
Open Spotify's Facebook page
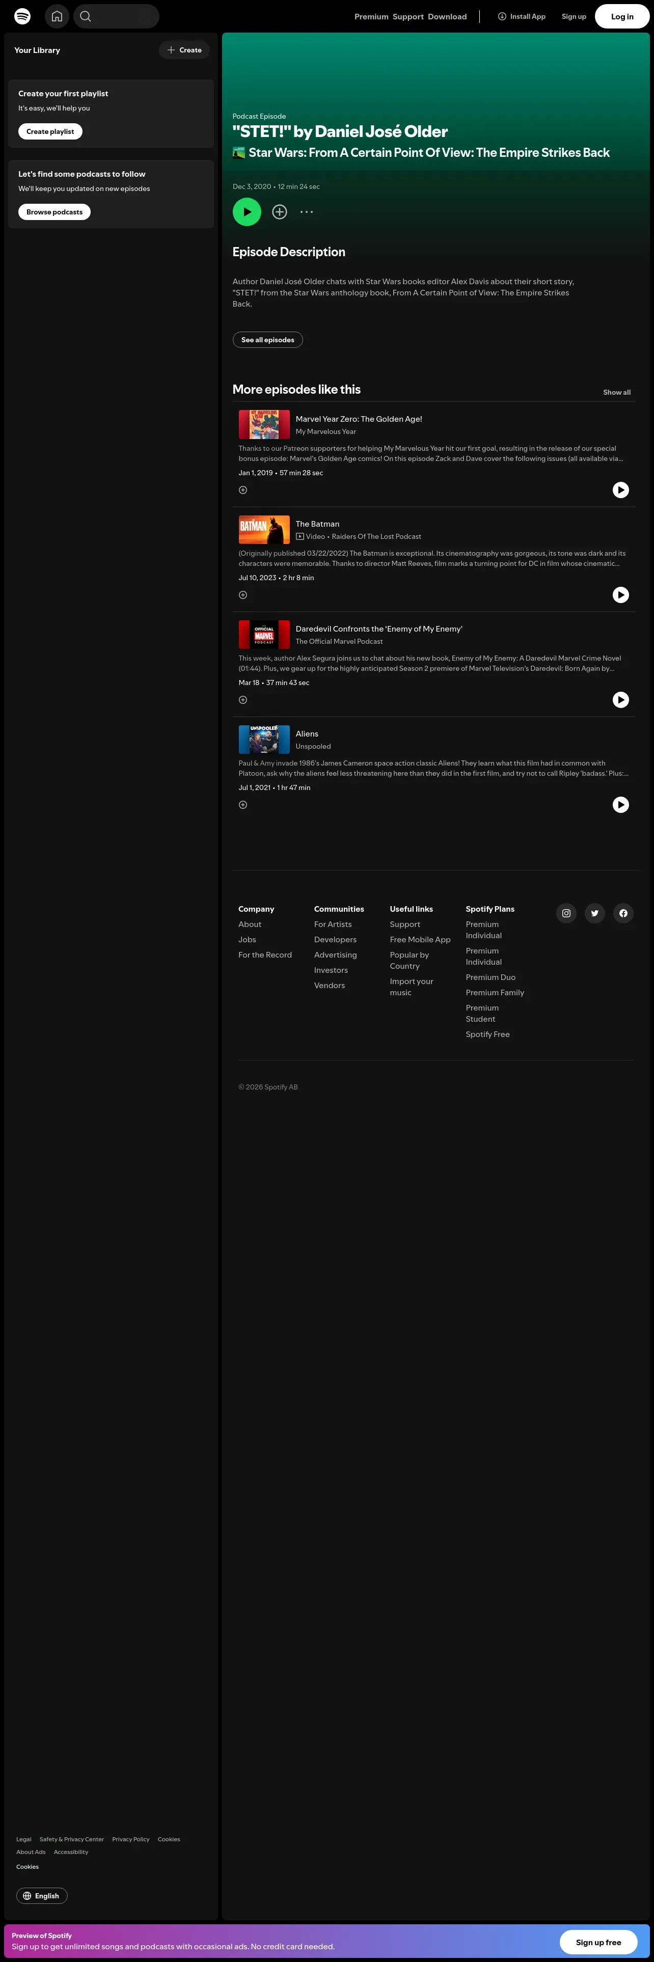point(623,913)
